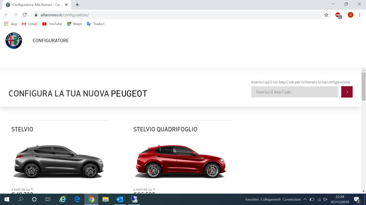Viewport: 366px width, 205px height.
Task: Click the muted volume icon
Action: (325, 199)
